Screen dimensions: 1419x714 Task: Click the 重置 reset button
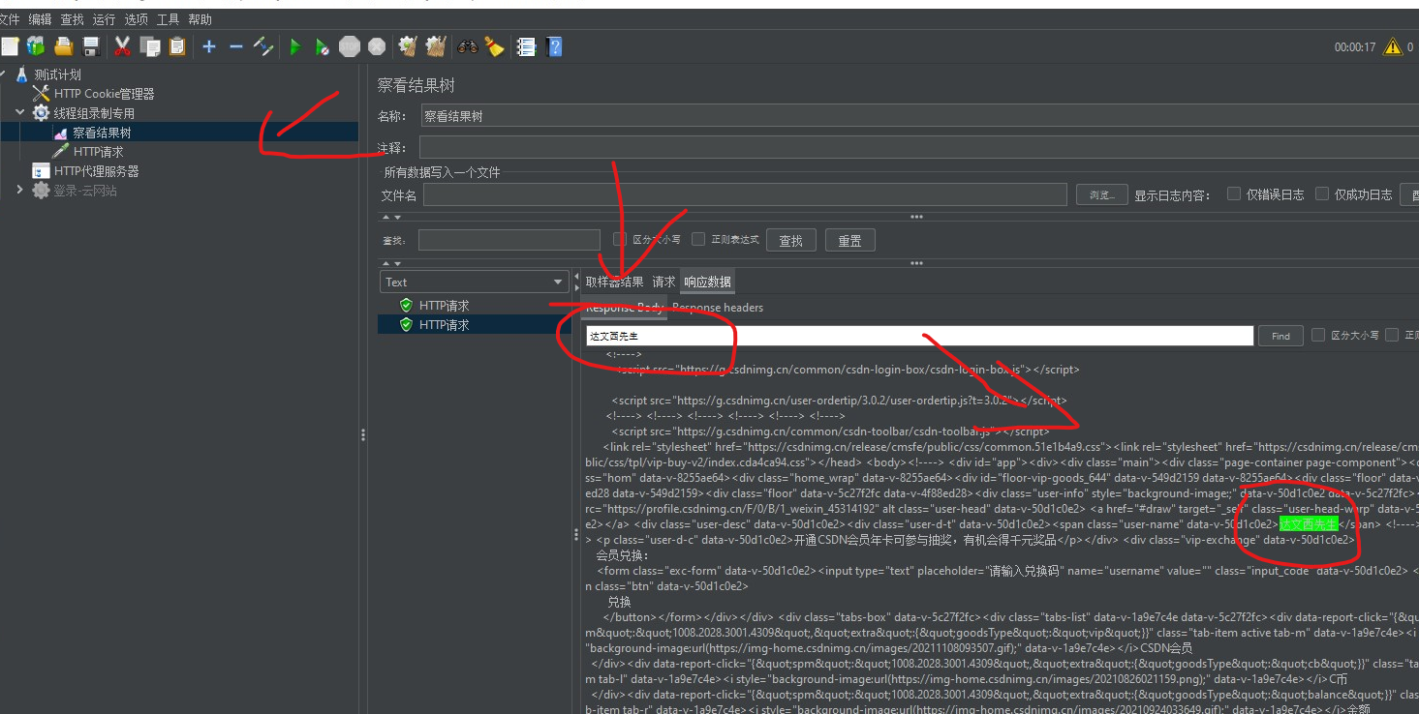(850, 240)
